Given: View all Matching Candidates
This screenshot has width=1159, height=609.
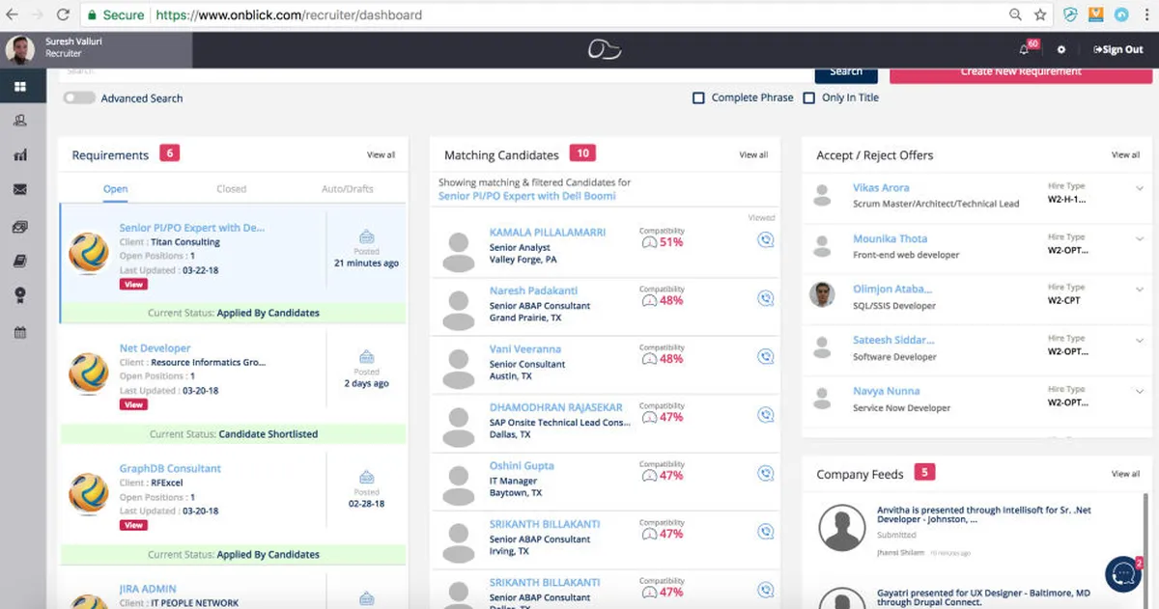Looking at the screenshot, I should (x=753, y=154).
